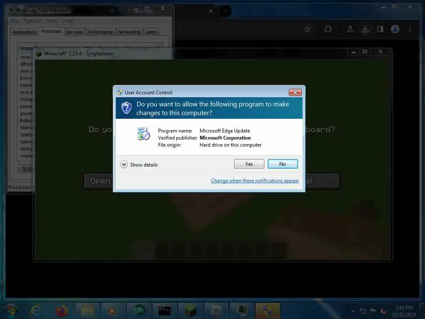425x319 pixels.
Task: Toggle the browser side panel icon
Action: (380, 29)
